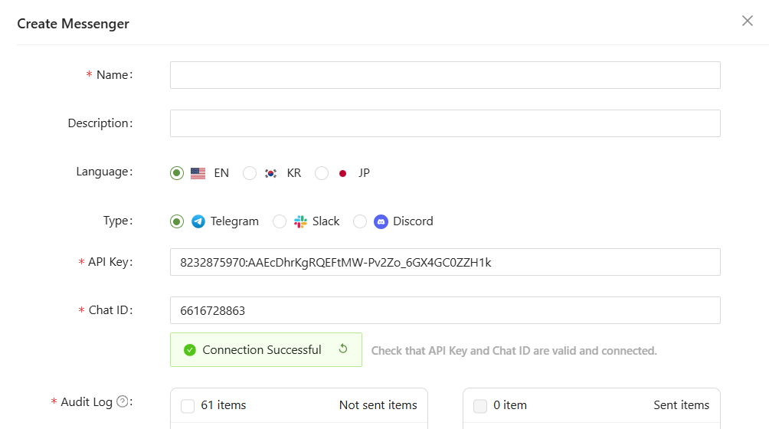This screenshot has height=429, width=769.
Task: Click the green success checkmark icon
Action: coord(190,350)
